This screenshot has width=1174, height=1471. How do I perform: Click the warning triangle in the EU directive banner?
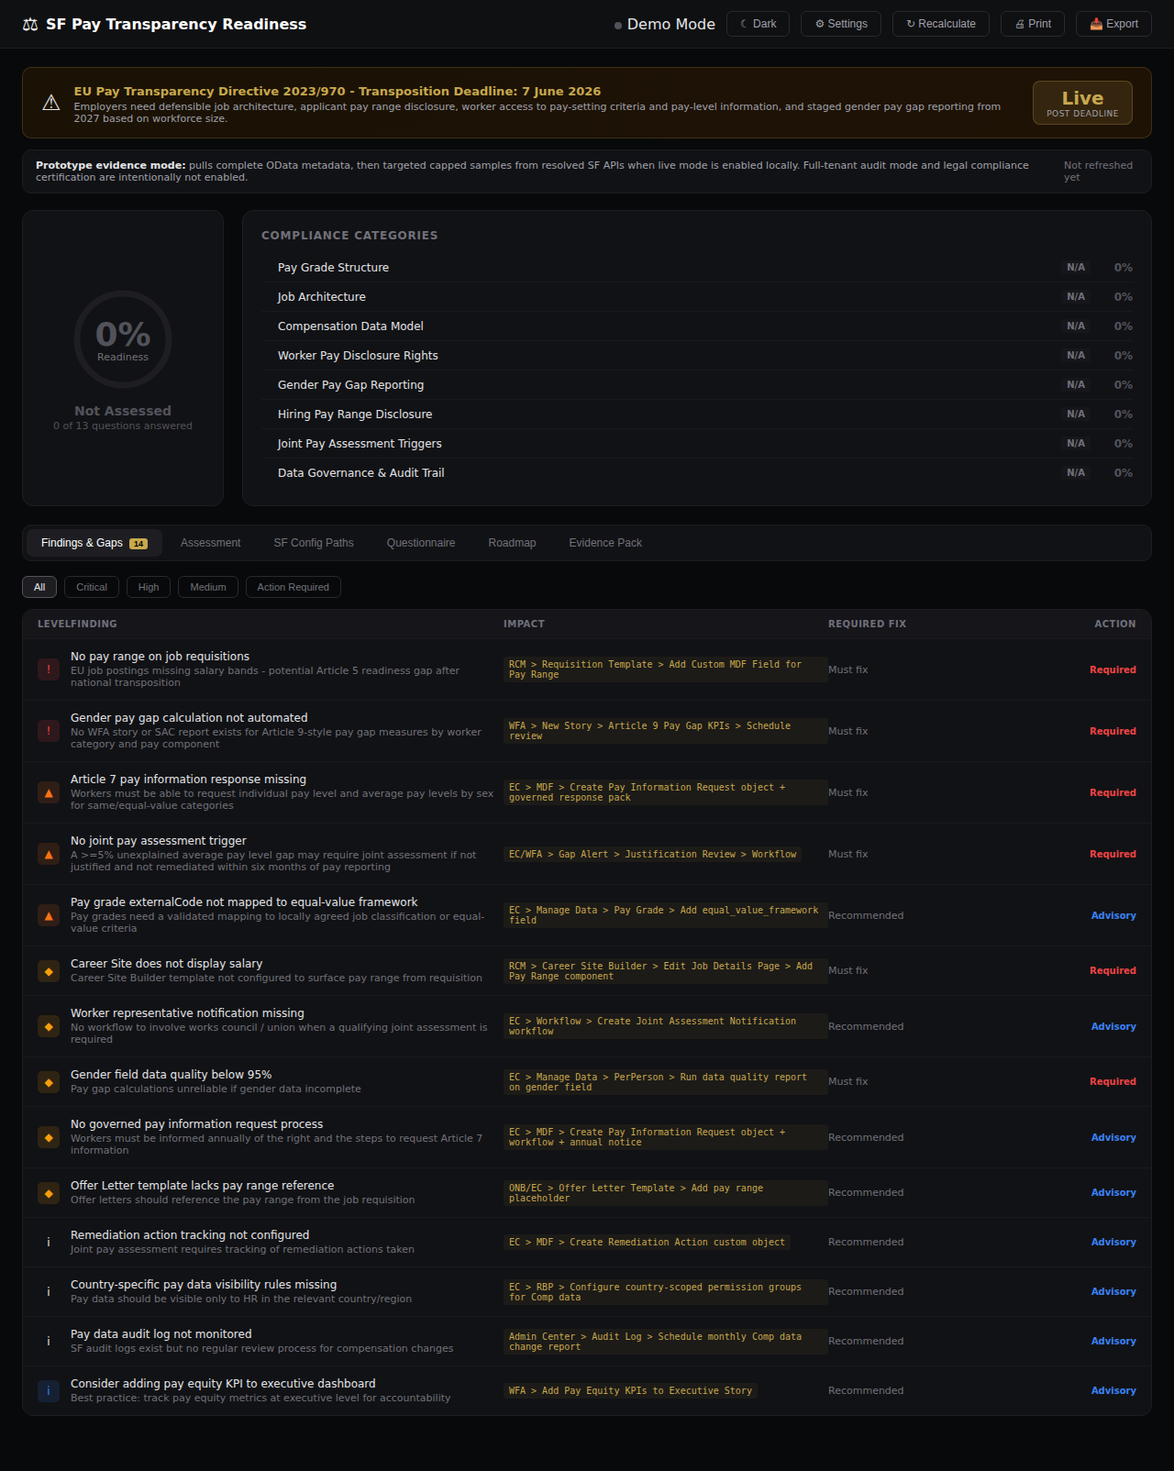(51, 103)
